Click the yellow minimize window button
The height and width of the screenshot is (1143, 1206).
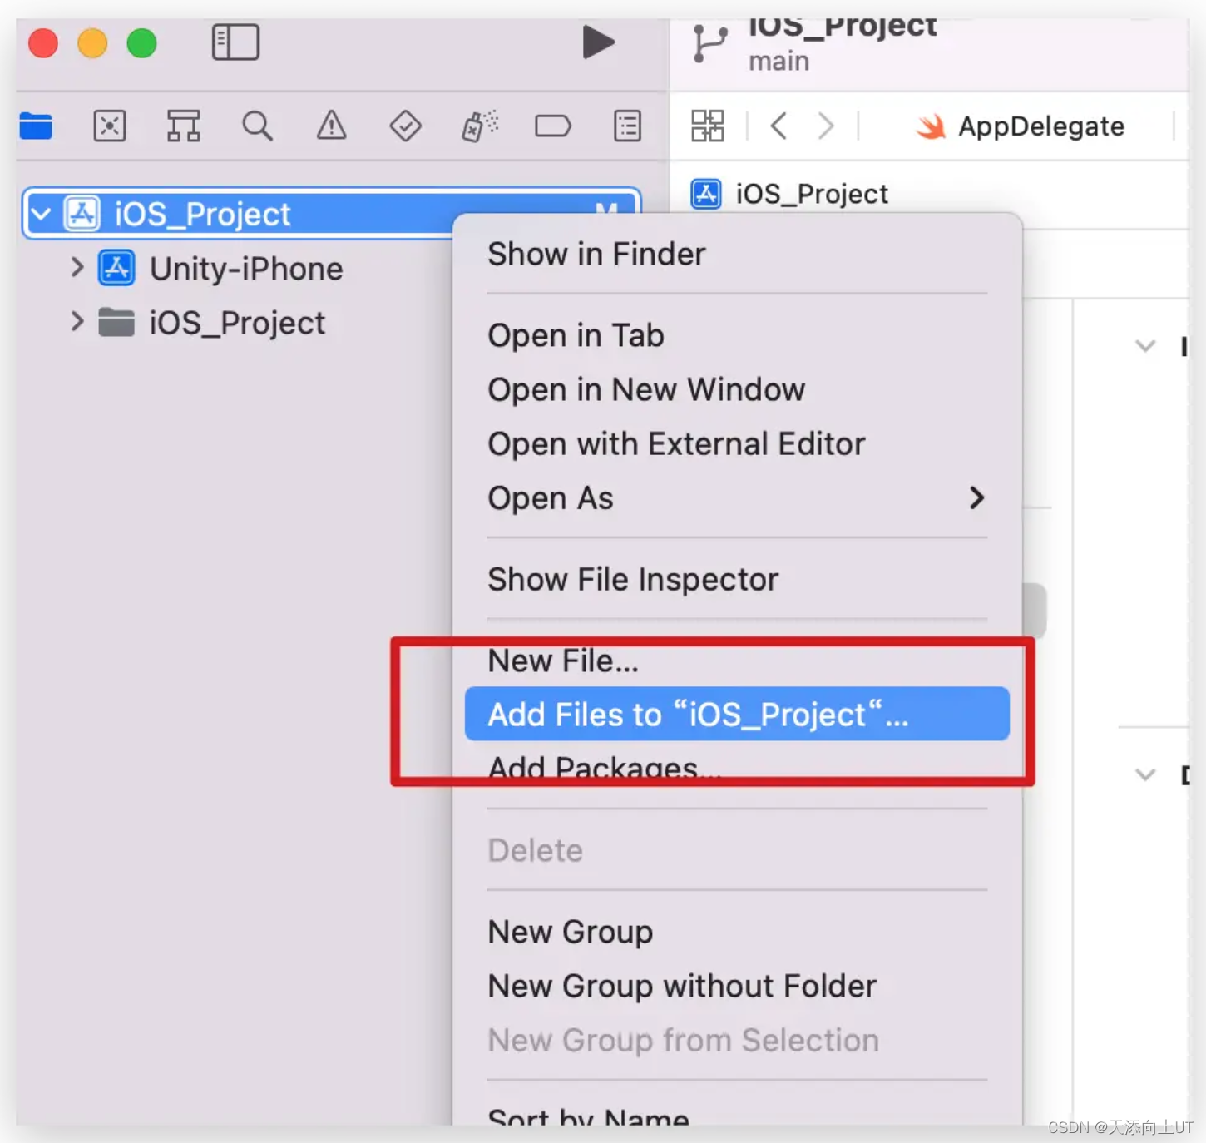(92, 43)
